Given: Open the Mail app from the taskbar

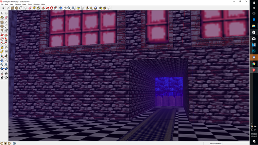Looking at the screenshot, I should click(x=254, y=39).
